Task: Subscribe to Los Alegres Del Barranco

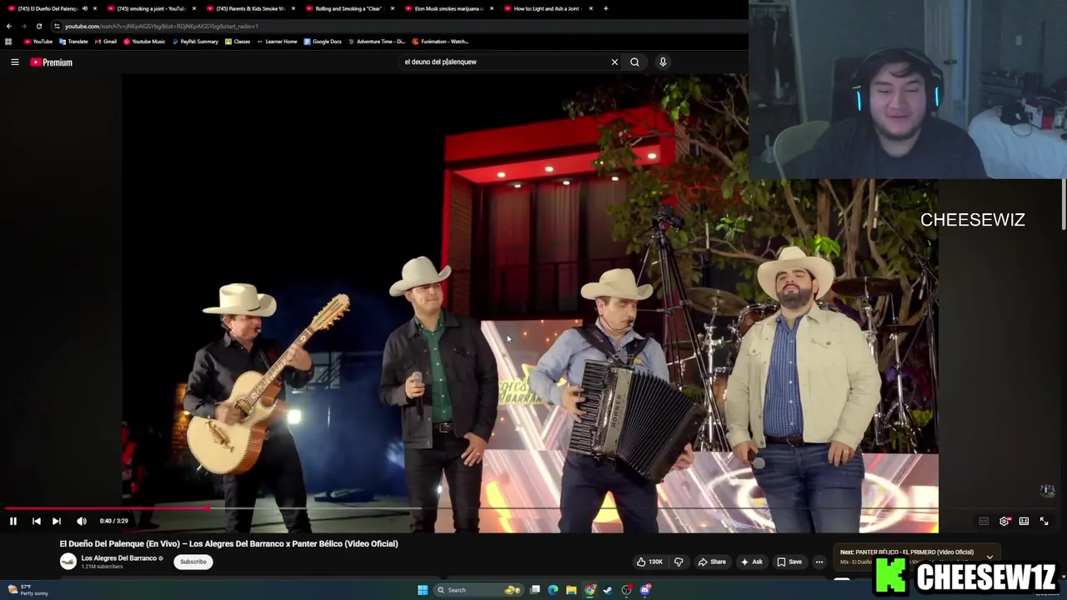Action: [x=193, y=562]
